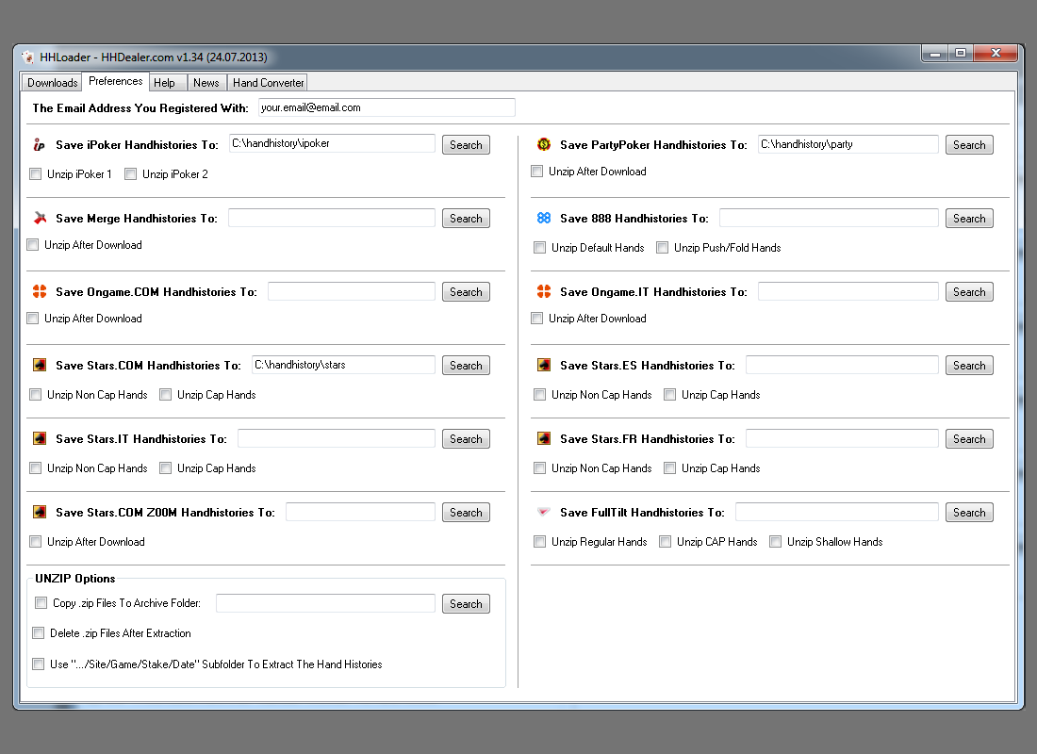The height and width of the screenshot is (754, 1037).
Task: Click the Stars.COM Z00M icon
Action: tap(40, 513)
